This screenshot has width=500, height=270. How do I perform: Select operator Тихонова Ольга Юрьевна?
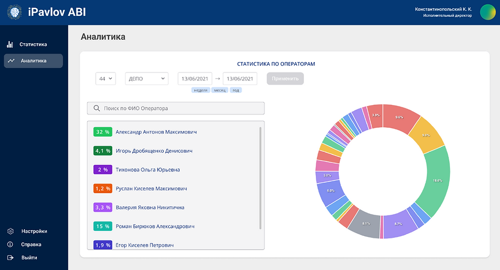147,170
